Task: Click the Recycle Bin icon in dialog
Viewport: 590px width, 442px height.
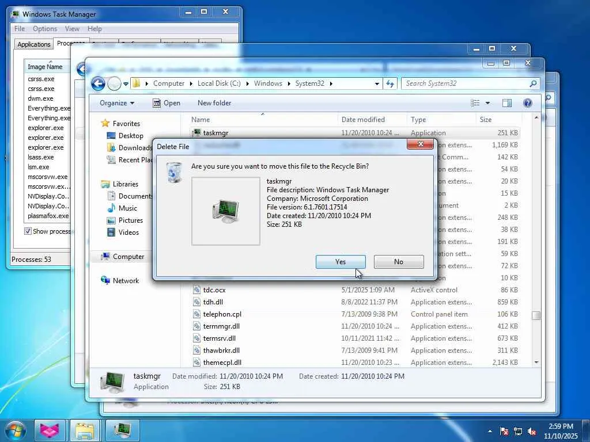Action: 174,173
